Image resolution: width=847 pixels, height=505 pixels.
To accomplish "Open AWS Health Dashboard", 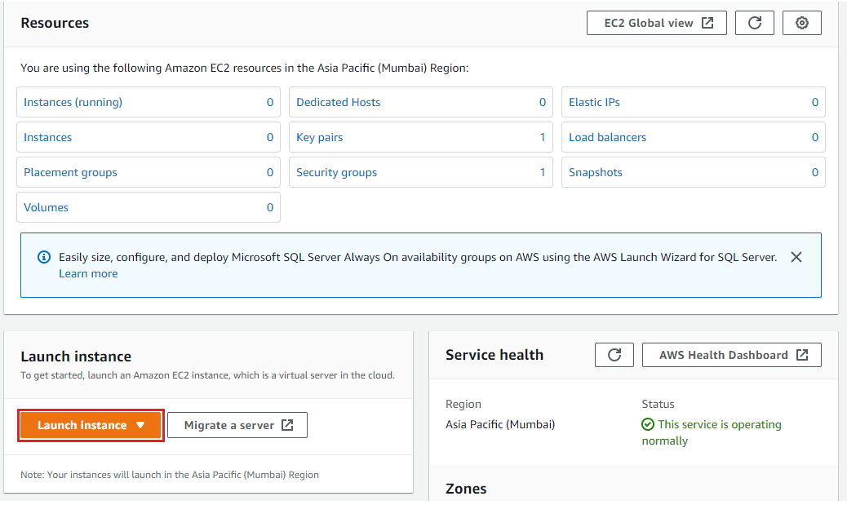I will coord(731,355).
